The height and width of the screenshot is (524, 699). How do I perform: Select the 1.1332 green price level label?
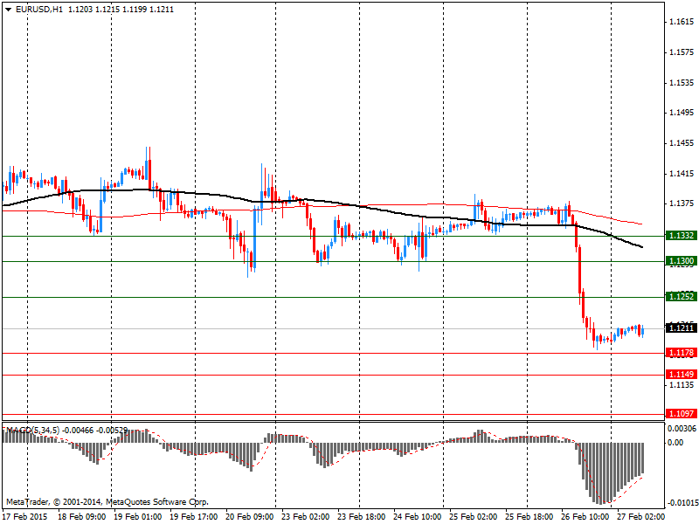coord(681,235)
